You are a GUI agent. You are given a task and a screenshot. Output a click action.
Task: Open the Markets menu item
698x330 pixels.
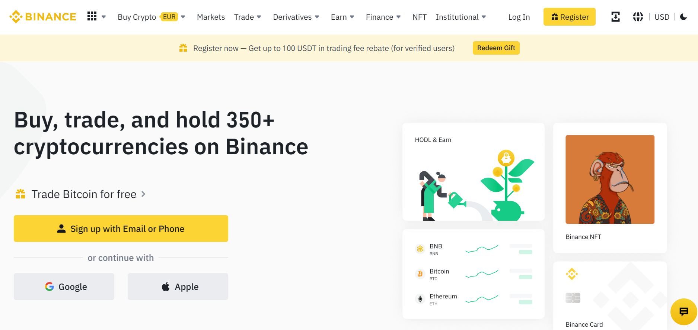[211, 17]
